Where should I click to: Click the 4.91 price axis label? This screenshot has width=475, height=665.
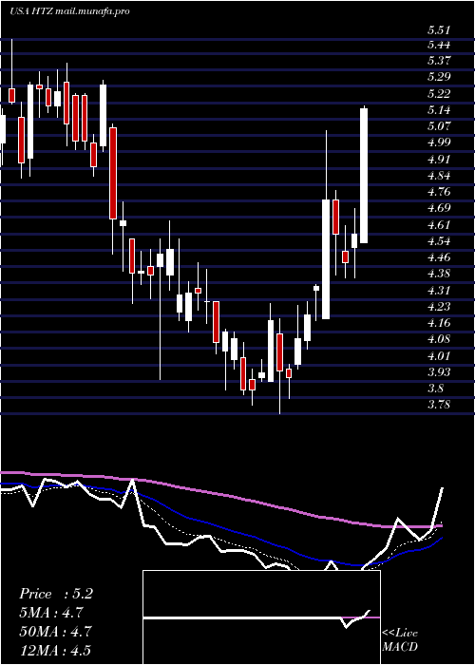[438, 160]
